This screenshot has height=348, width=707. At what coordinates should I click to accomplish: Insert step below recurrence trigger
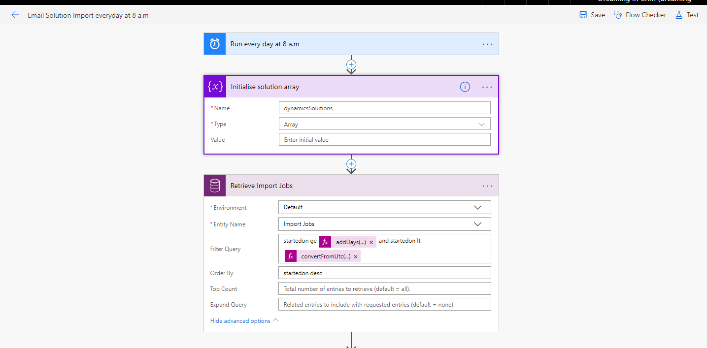[x=351, y=64]
